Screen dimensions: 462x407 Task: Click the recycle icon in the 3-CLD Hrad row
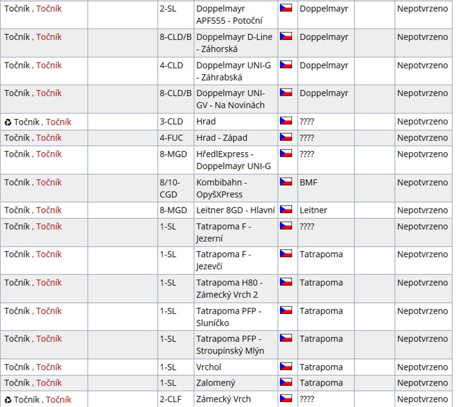(8, 122)
